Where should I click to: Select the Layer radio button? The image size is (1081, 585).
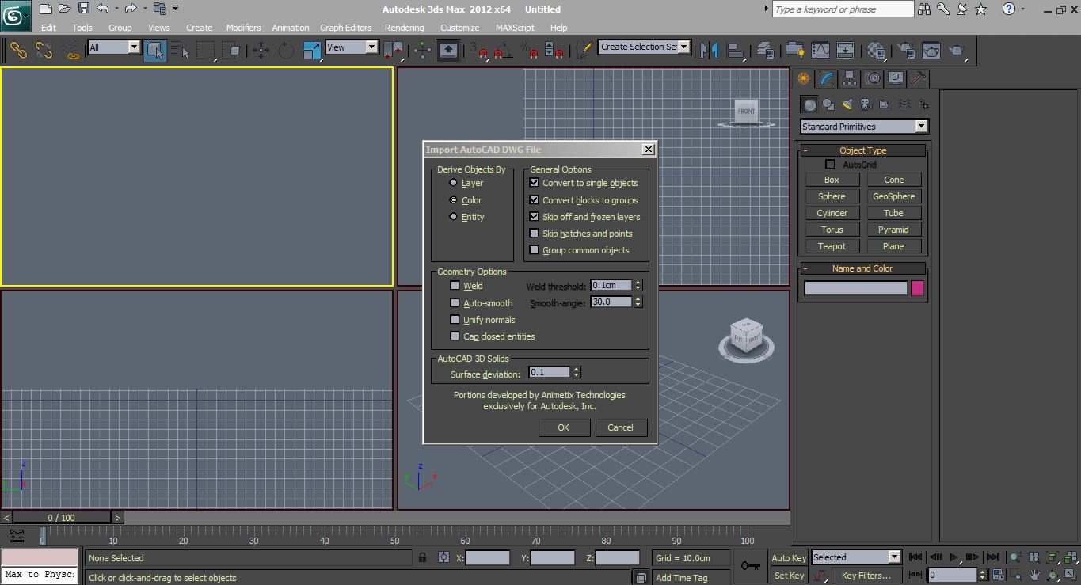pos(453,183)
